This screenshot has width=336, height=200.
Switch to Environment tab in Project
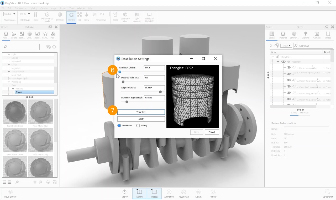coord(294,35)
